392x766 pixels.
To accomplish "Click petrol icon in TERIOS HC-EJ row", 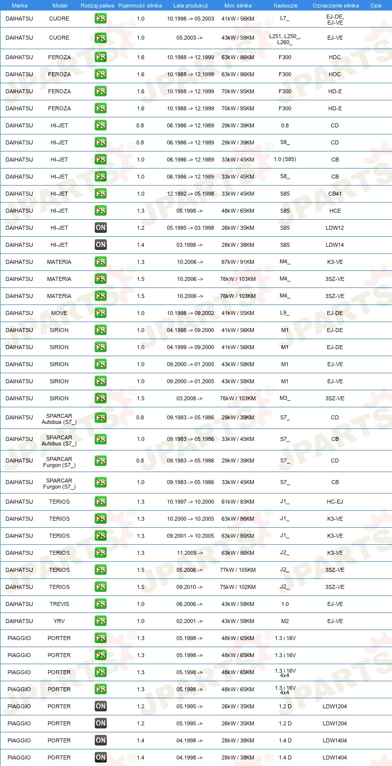I will coord(100,502).
